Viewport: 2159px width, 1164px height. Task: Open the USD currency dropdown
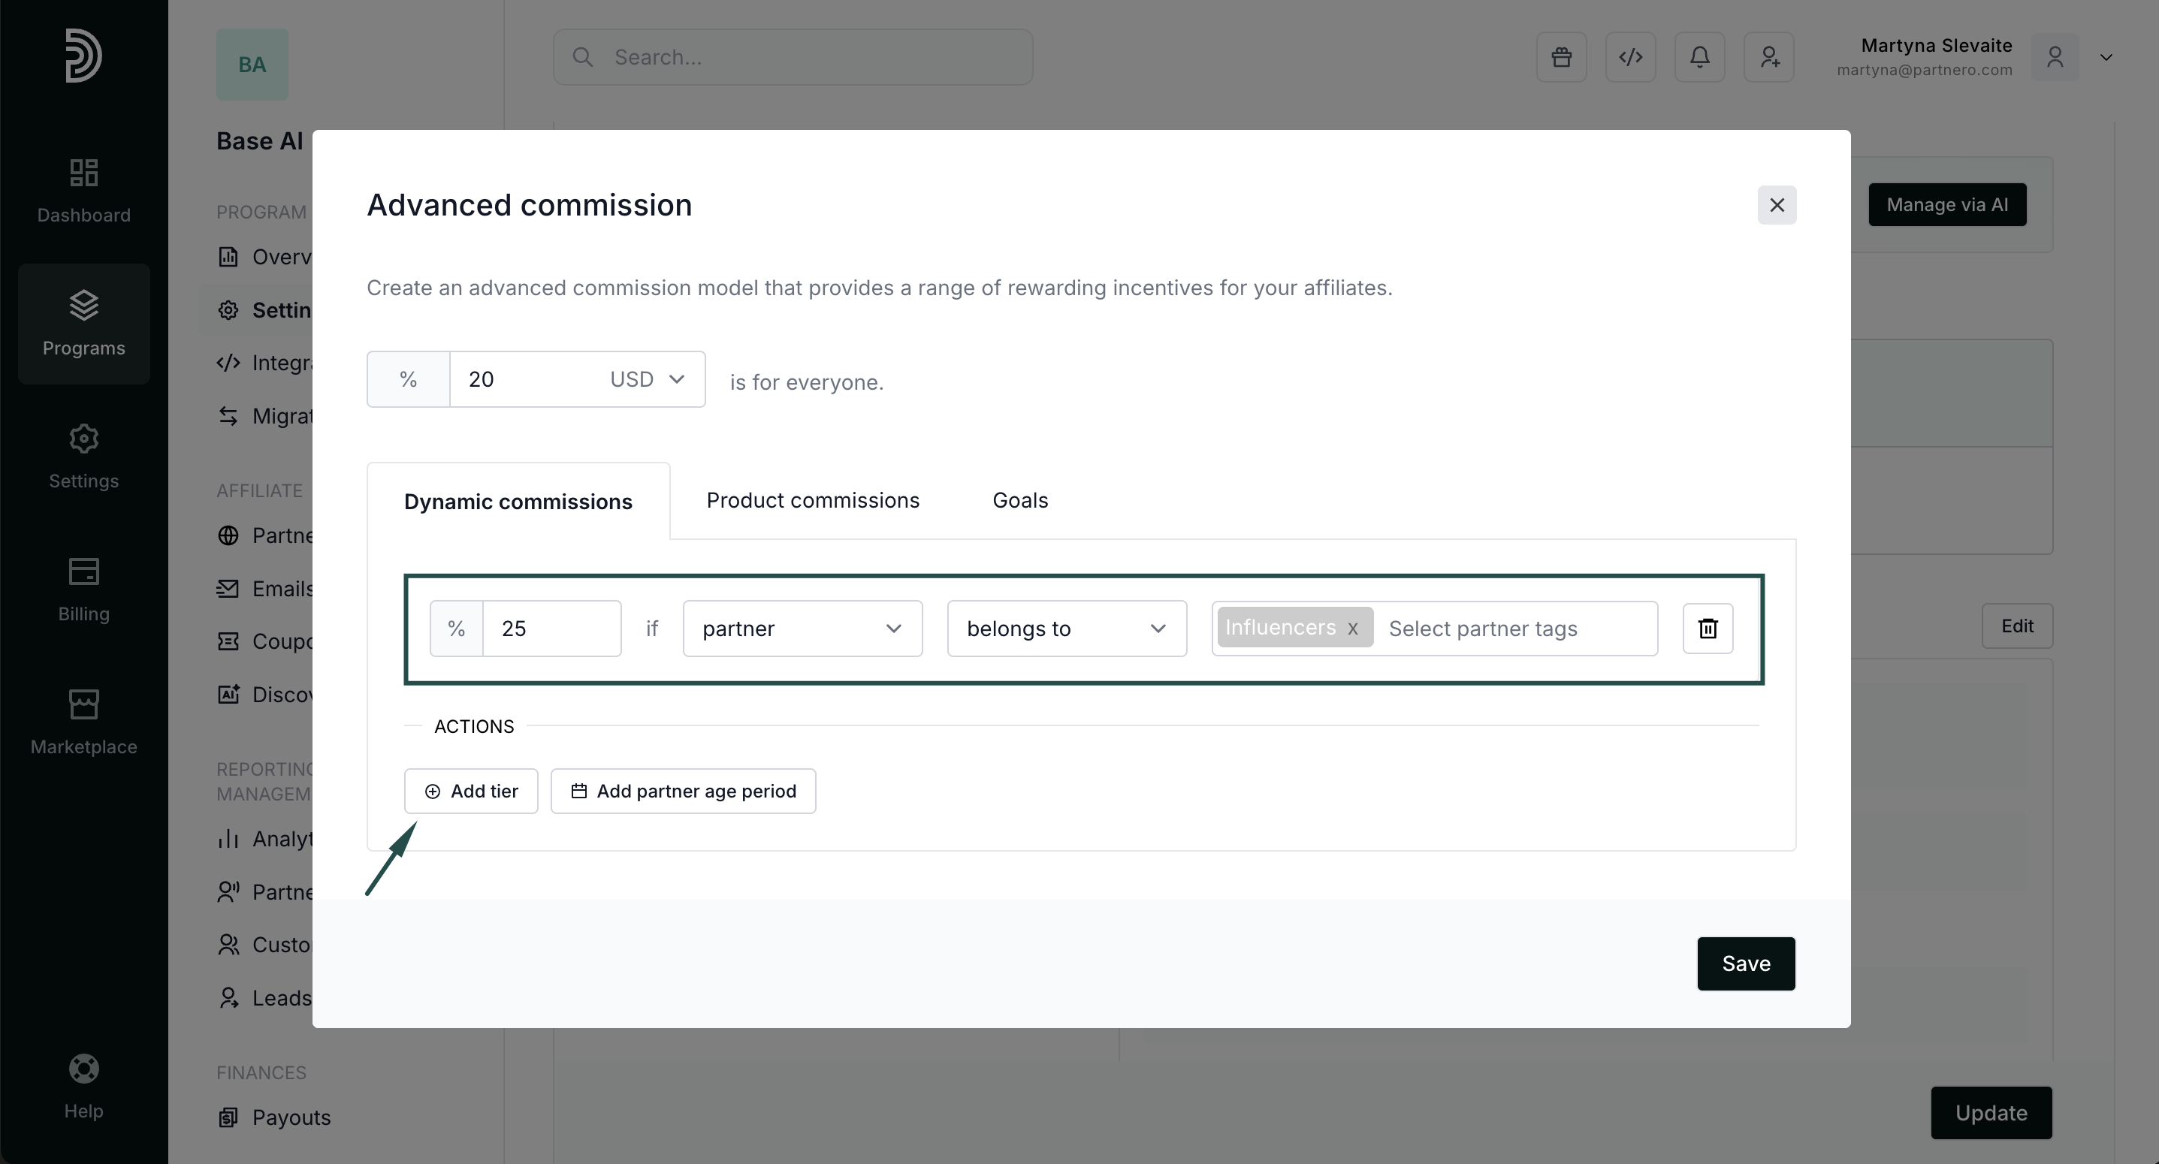pyautogui.click(x=647, y=380)
